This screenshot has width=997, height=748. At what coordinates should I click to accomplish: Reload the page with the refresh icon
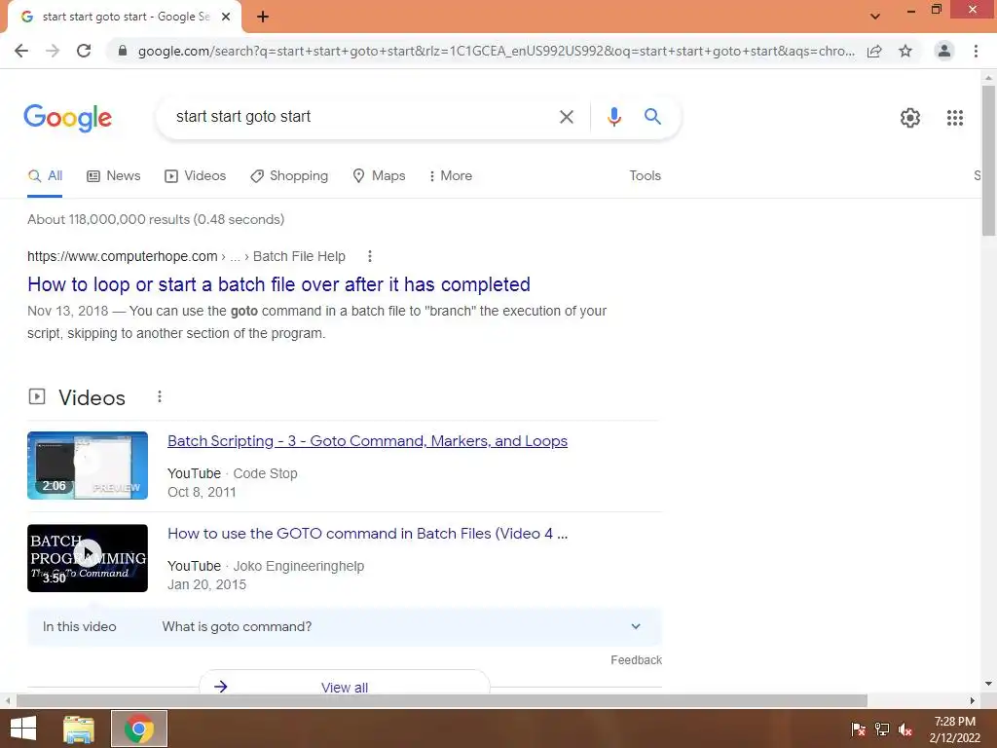84,51
